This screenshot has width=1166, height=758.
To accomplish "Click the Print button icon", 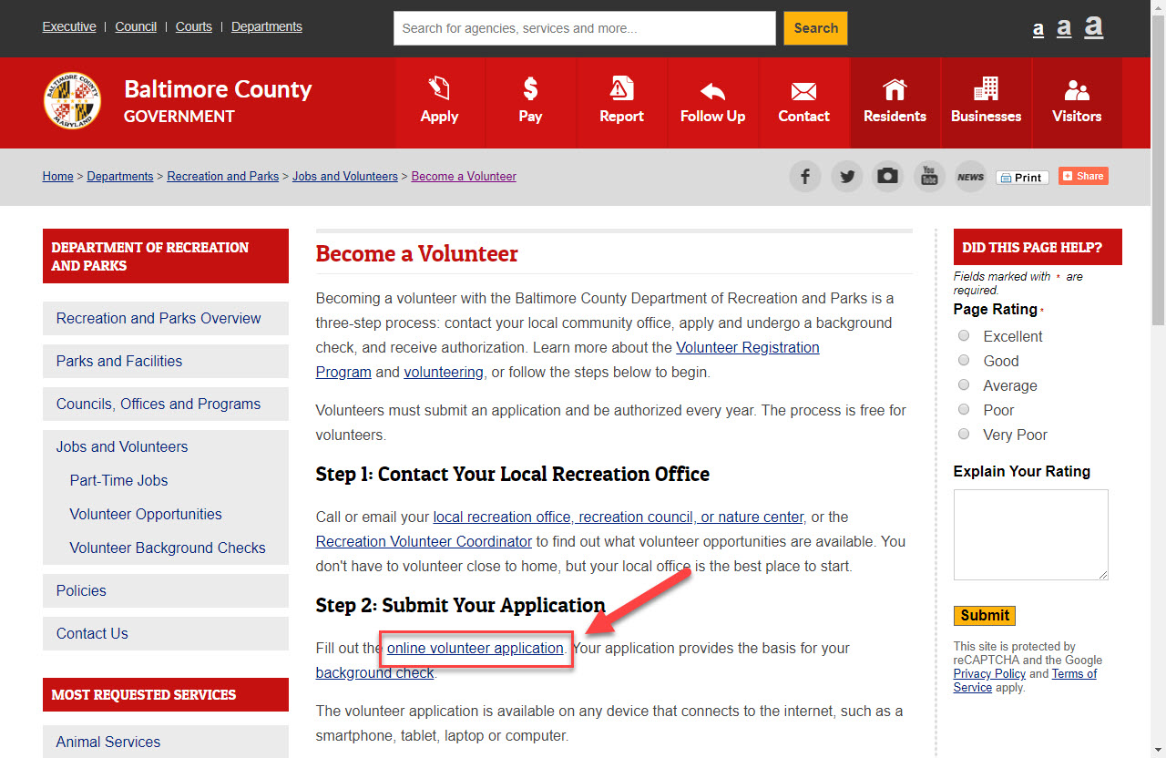I will [1022, 178].
